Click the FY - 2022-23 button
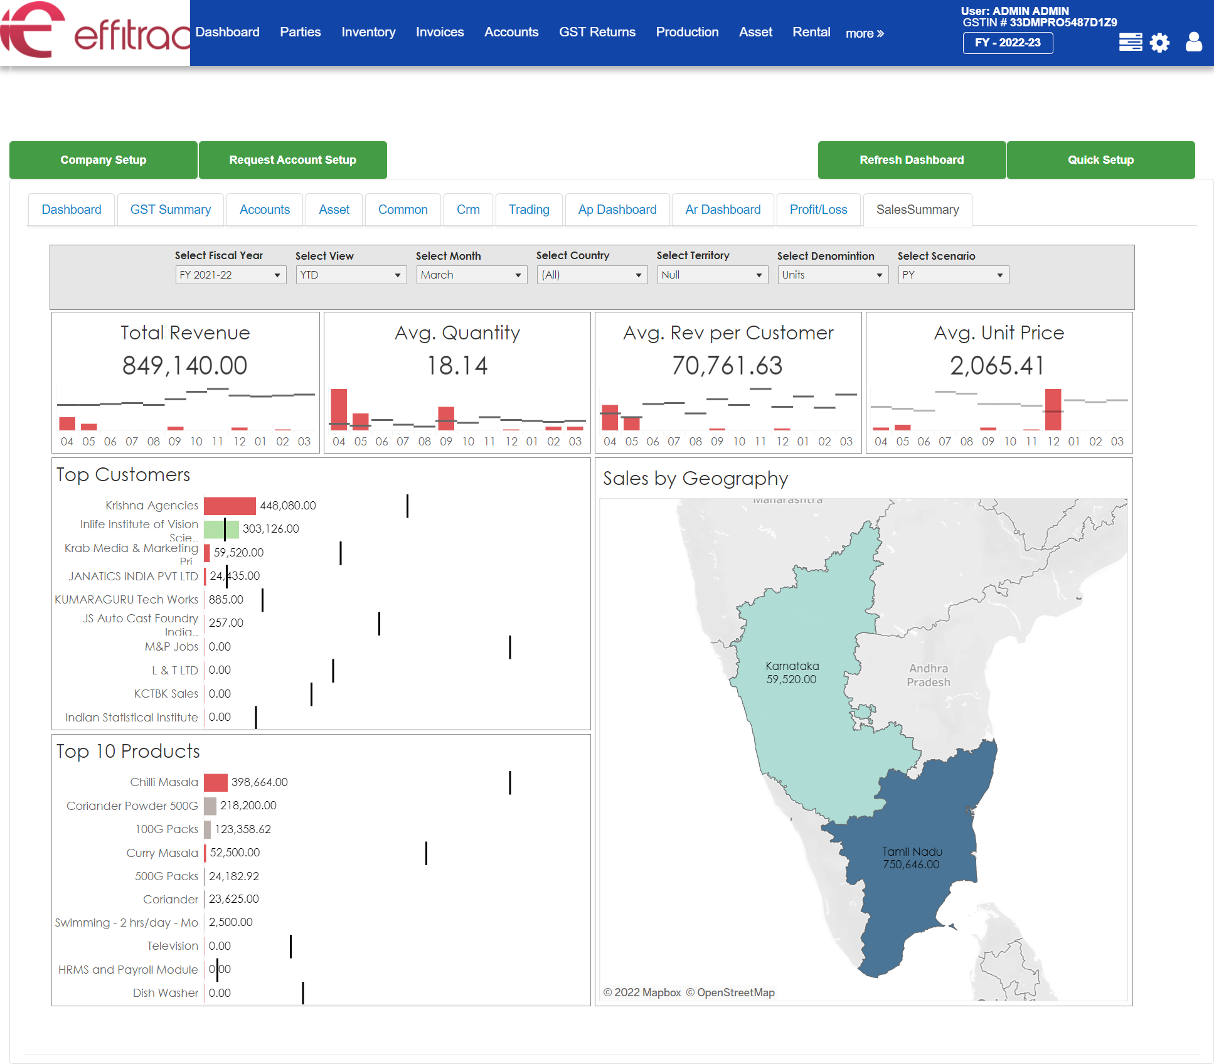The height and width of the screenshot is (1064, 1214). (1008, 43)
